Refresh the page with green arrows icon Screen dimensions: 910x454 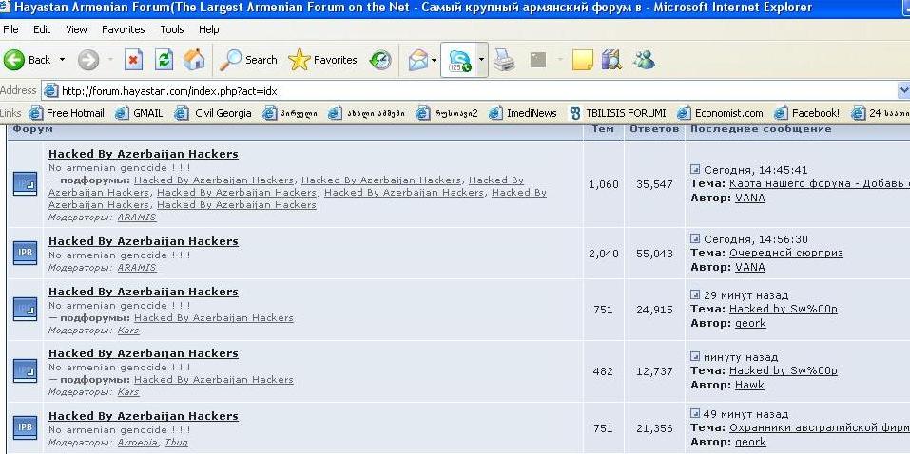click(x=164, y=60)
